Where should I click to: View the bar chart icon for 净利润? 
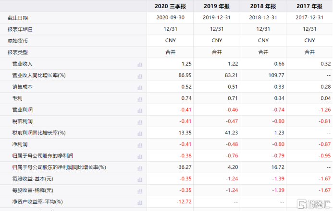point(140,144)
